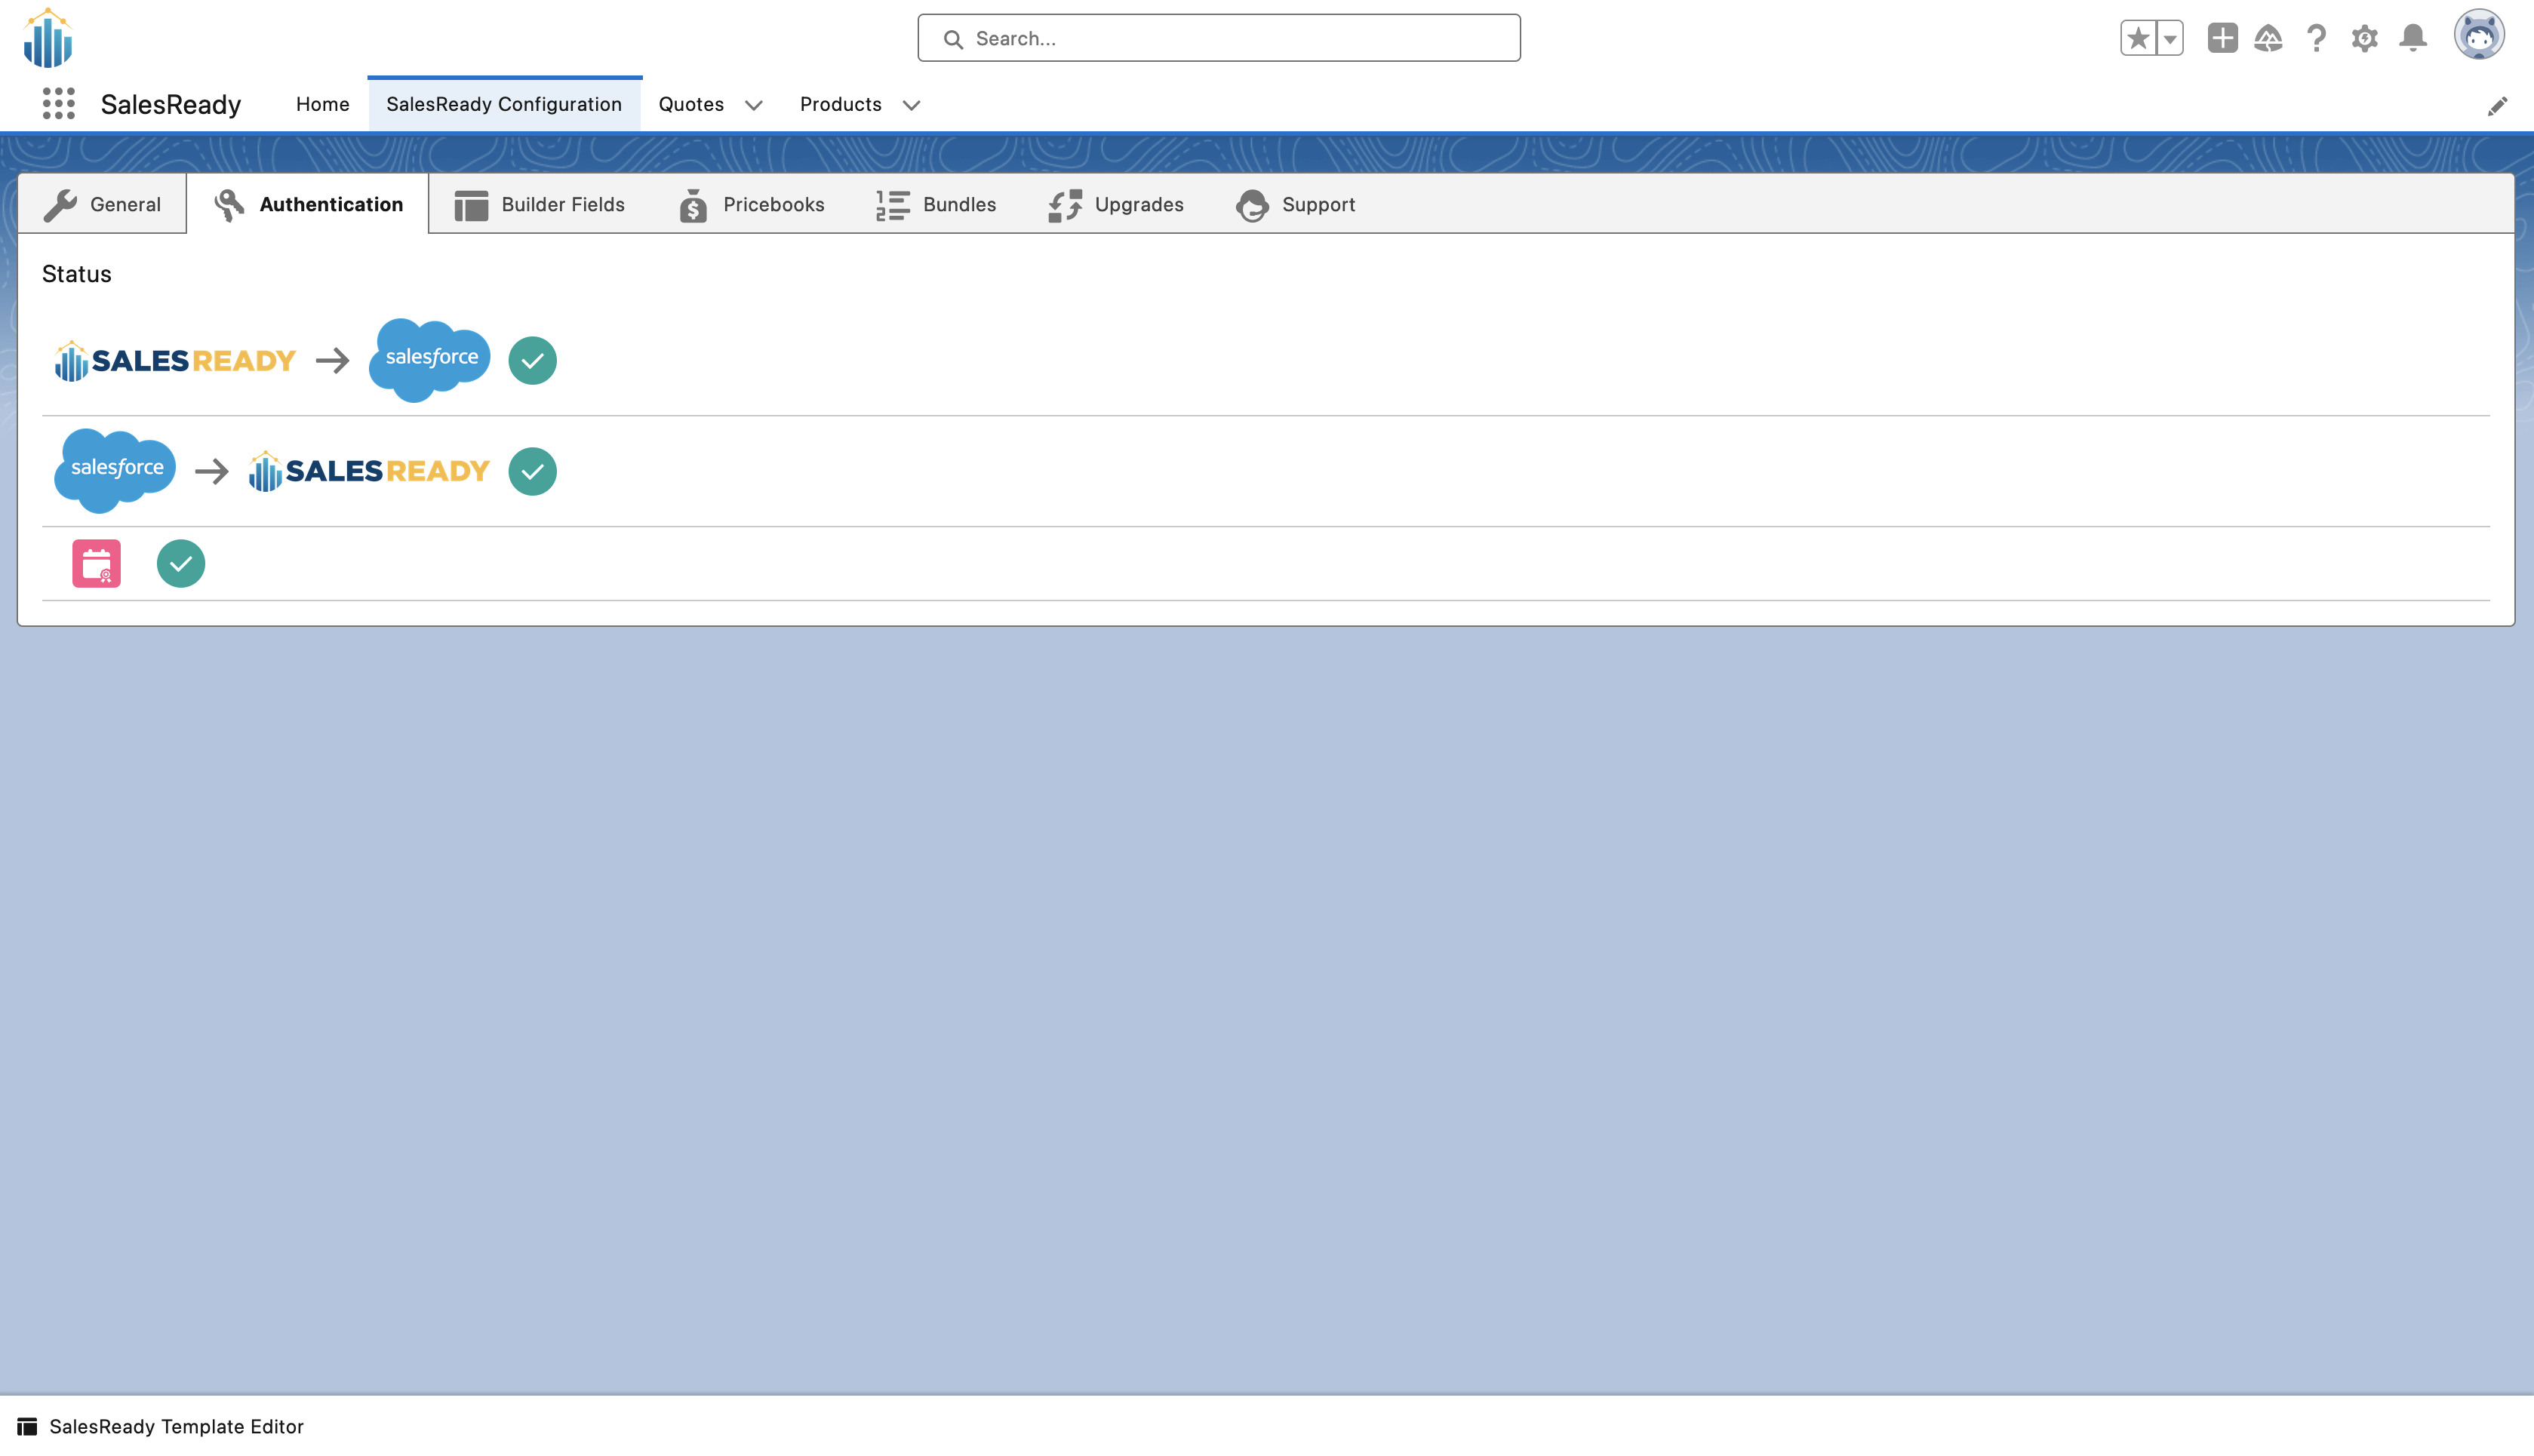The height and width of the screenshot is (1456, 2534).
Task: Click the SalesReady to Salesforce status checkmark
Action: (532, 360)
